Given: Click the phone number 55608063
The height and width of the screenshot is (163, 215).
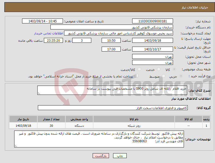Looking at the screenshot, I should (140, 141).
